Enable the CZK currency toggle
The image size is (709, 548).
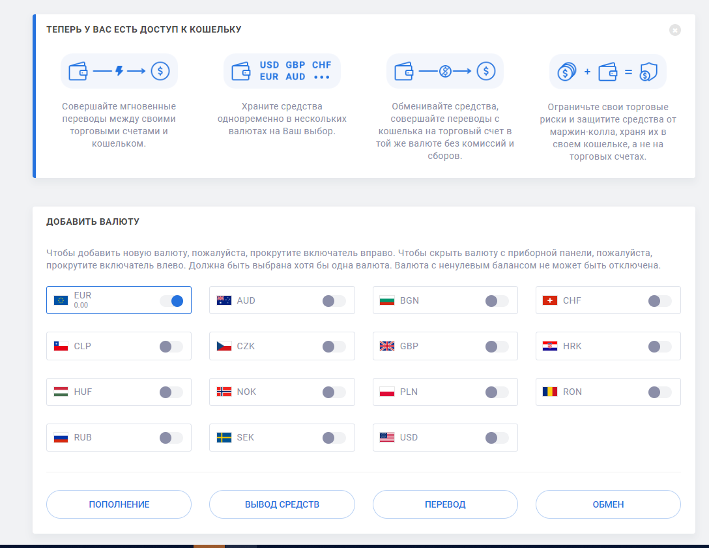click(x=334, y=347)
